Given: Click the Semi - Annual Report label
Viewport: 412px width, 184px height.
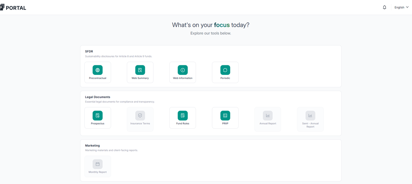Looking at the screenshot, I should 310,125.
